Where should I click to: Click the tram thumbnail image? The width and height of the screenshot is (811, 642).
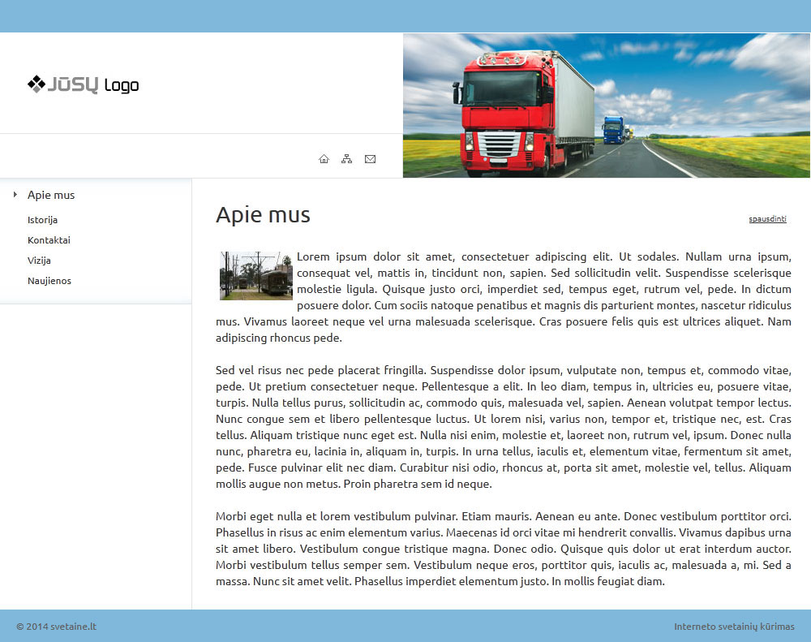[256, 276]
